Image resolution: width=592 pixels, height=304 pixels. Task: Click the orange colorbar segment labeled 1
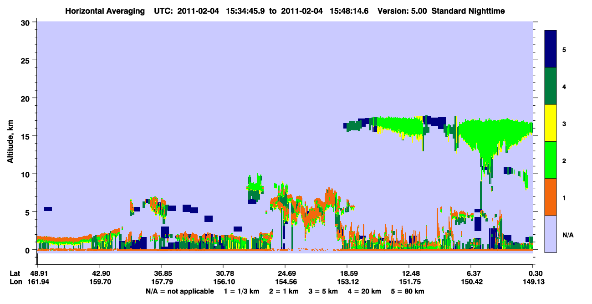coord(551,197)
